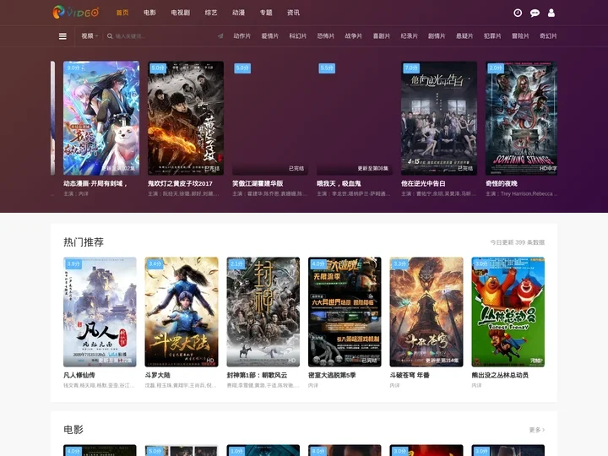Click the Video site logo
The image size is (608, 456).
point(76,13)
